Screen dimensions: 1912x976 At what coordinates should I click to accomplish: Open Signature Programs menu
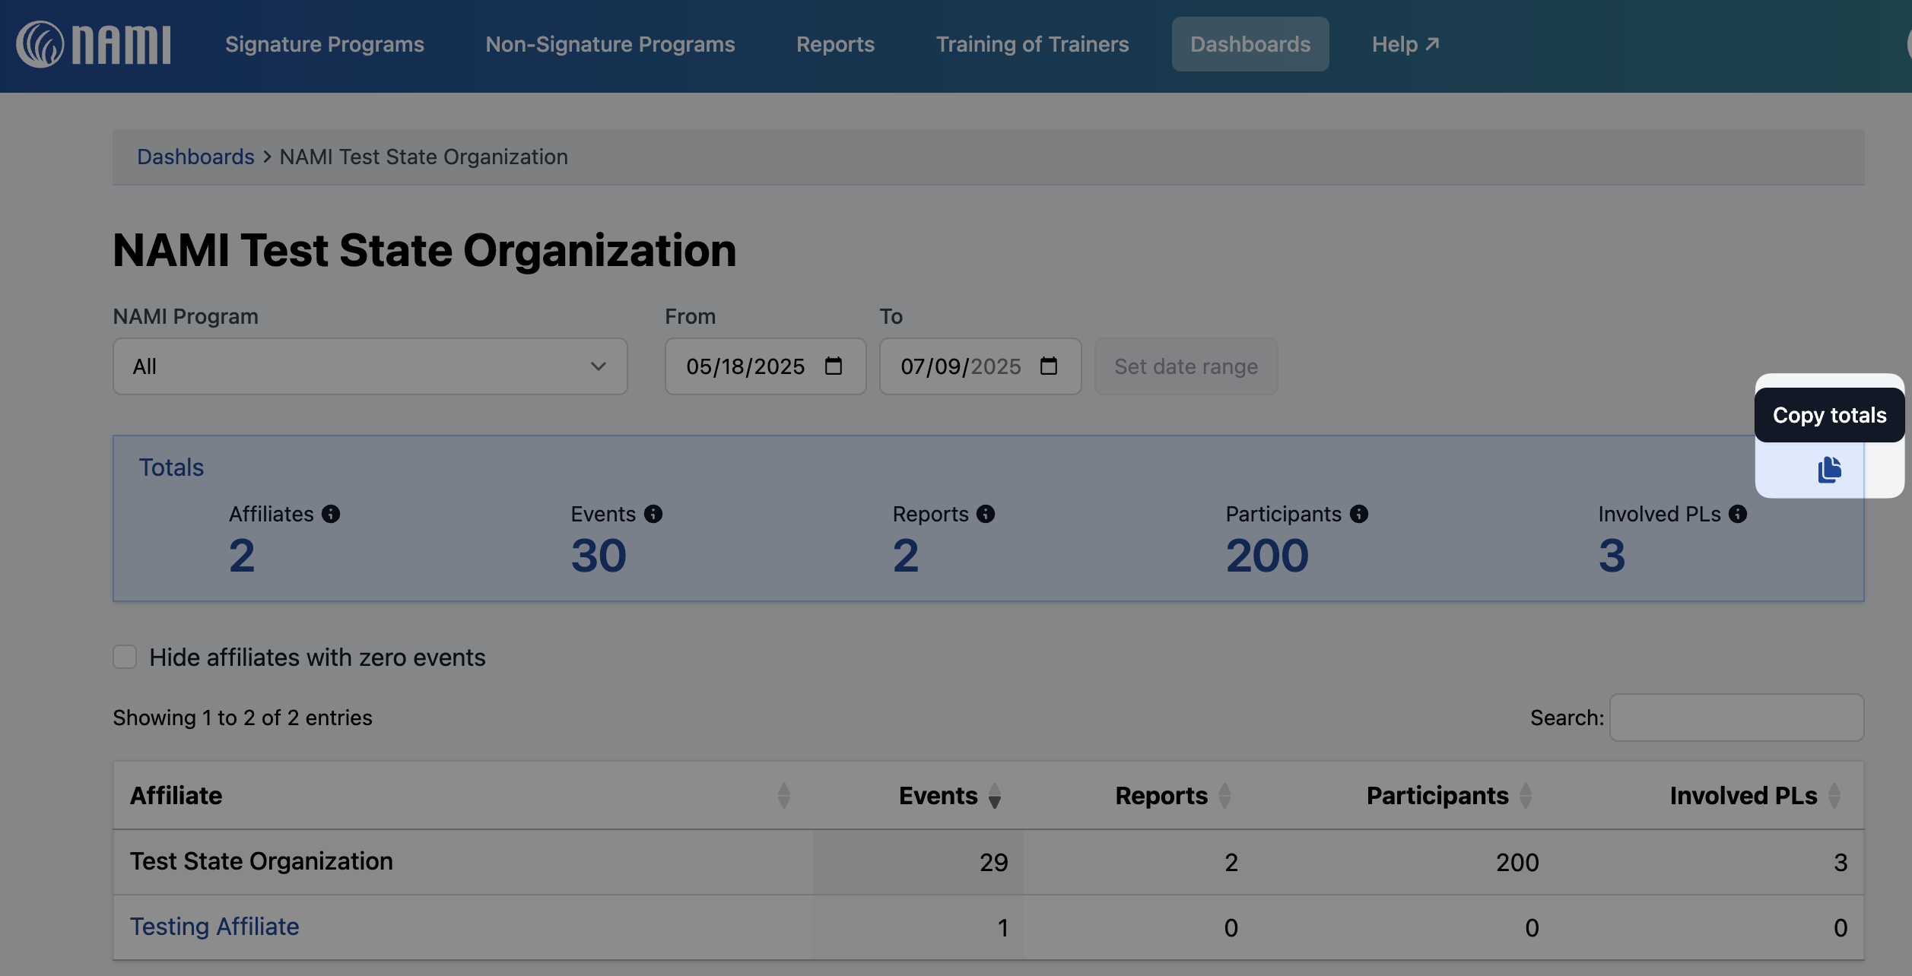coord(325,44)
